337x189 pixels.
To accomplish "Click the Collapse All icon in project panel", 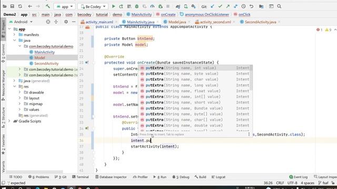I will tap(56, 22).
